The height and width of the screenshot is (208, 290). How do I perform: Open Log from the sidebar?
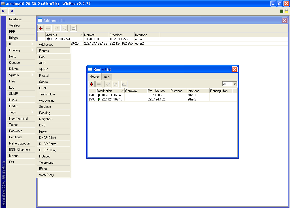(21, 87)
